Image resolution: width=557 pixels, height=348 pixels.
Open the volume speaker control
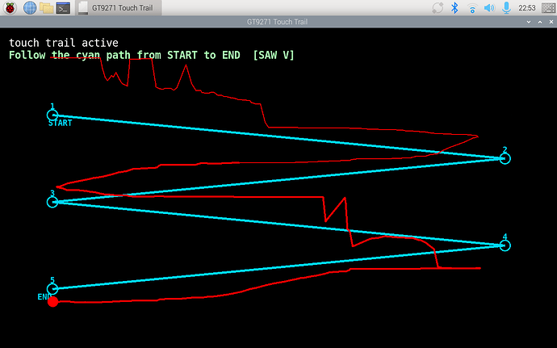(489, 8)
